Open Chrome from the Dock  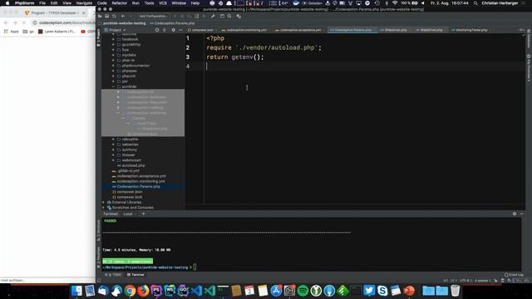(130, 291)
